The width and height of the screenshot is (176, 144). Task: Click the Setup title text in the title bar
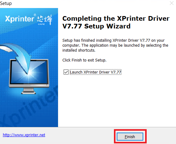6,3
